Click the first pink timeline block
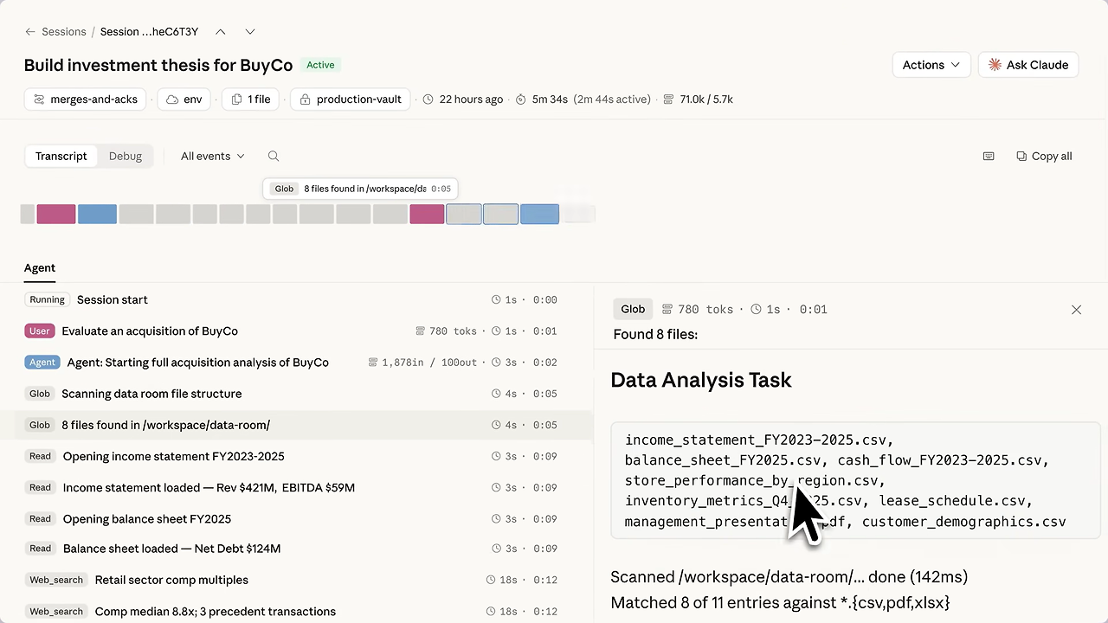This screenshot has height=623, width=1108. point(56,214)
